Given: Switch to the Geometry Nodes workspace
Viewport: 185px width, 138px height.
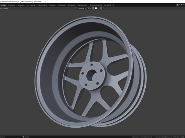Looking at the screenshot, I should pos(96,5).
